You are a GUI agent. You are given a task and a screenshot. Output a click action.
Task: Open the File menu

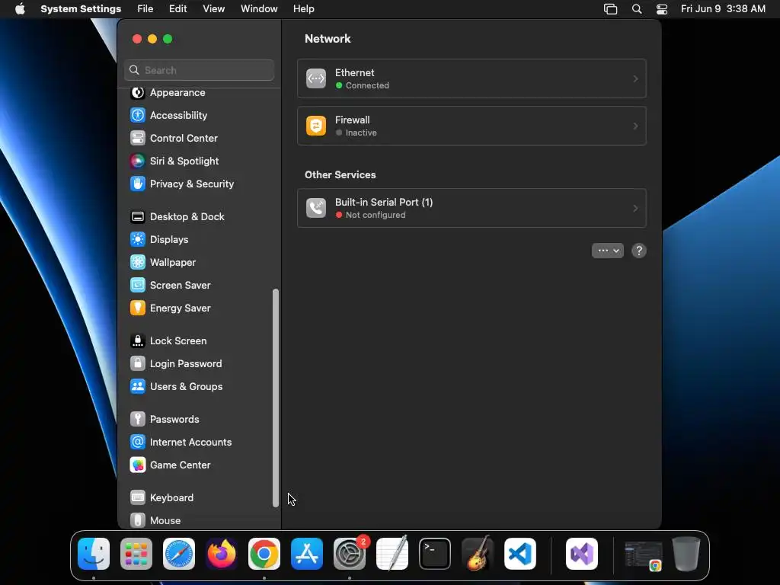click(145, 9)
